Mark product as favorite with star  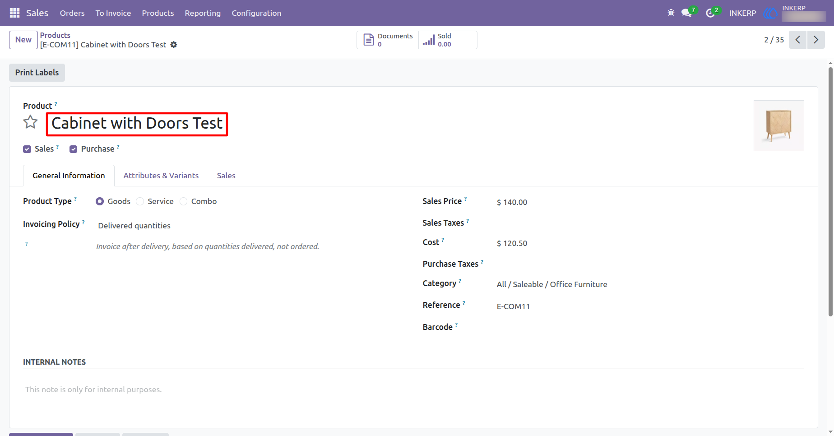[x=31, y=122]
